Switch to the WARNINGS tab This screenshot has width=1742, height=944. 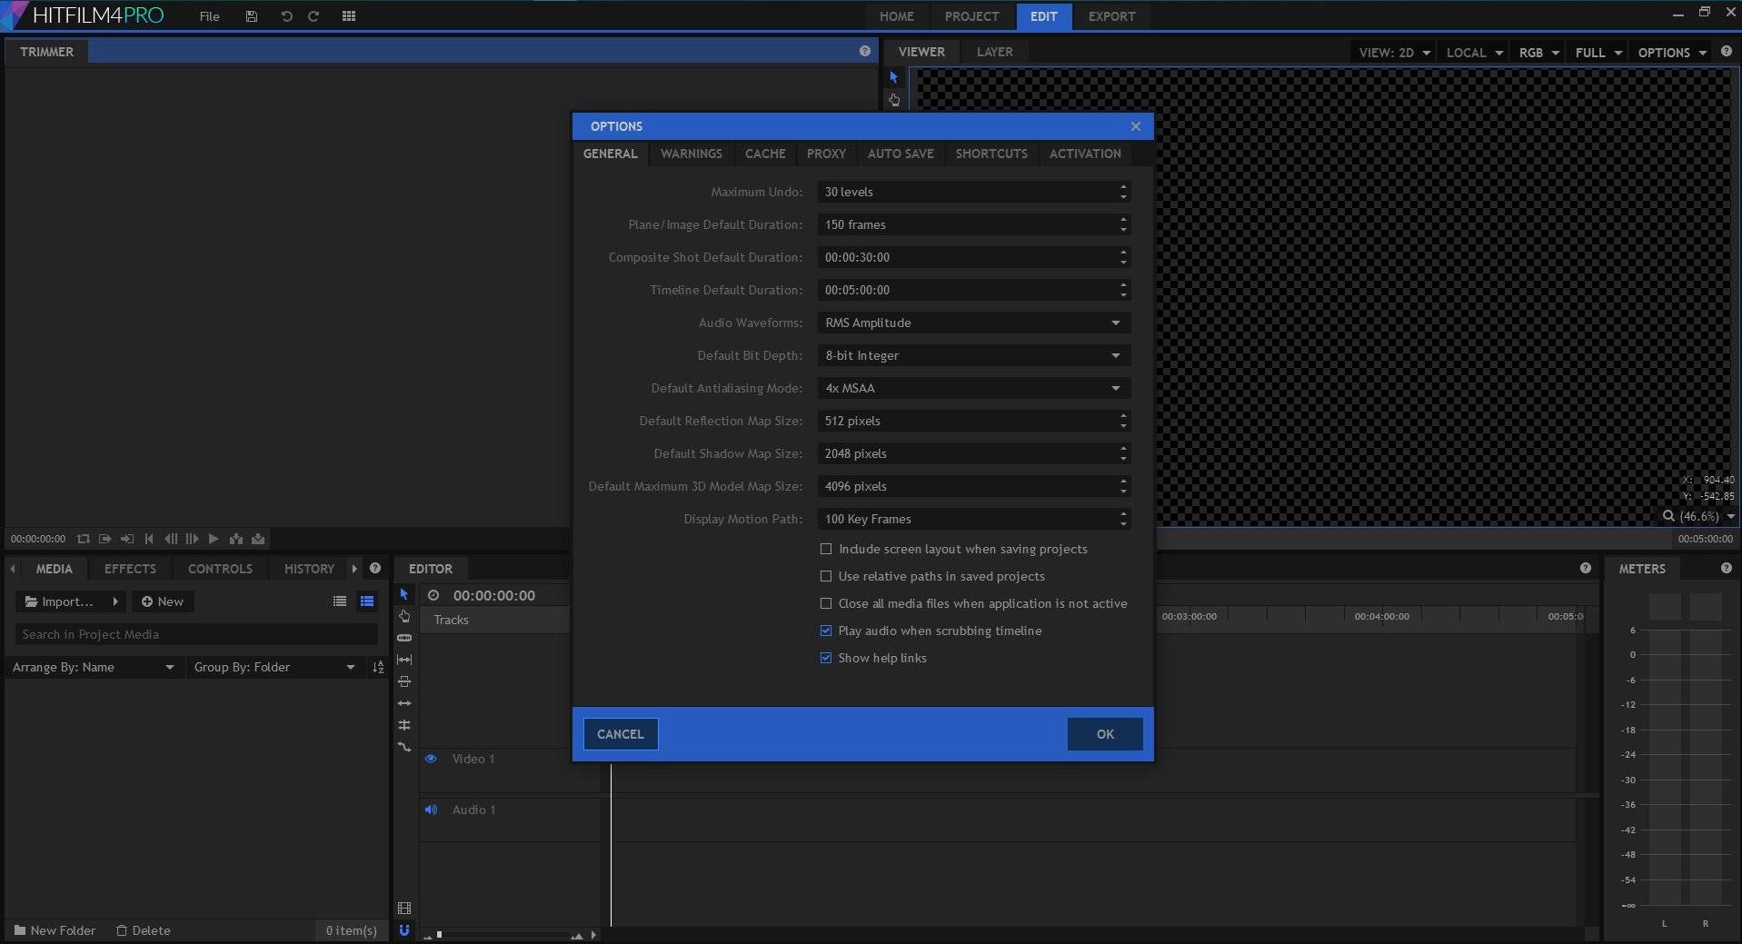pyautogui.click(x=692, y=154)
